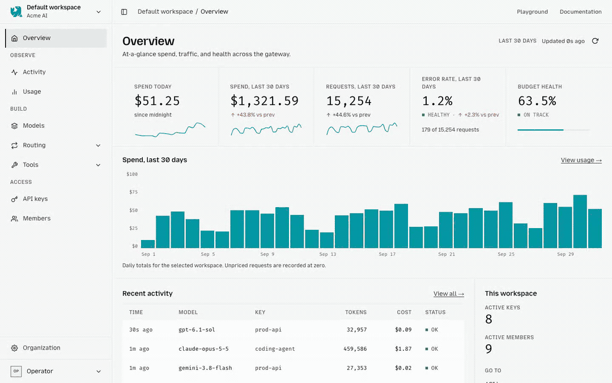
Task: Click the 1.2% error rate value
Action: click(x=437, y=101)
